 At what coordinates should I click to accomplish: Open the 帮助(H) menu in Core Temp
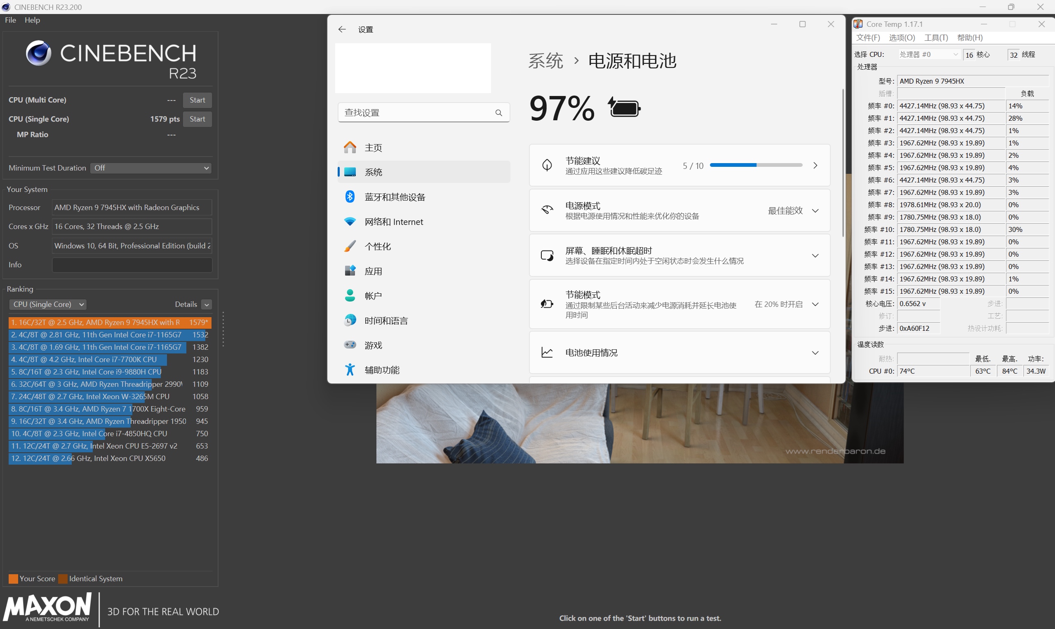[970, 38]
